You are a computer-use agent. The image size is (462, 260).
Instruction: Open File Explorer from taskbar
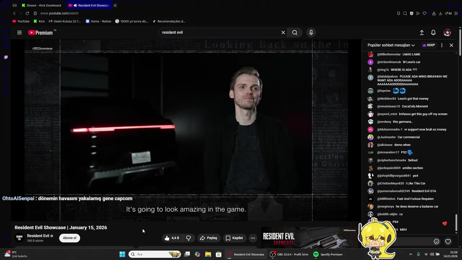pyautogui.click(x=208, y=254)
